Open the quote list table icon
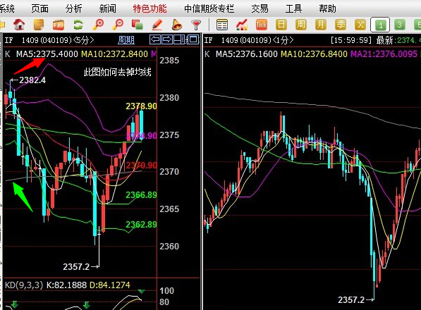 click(222, 25)
